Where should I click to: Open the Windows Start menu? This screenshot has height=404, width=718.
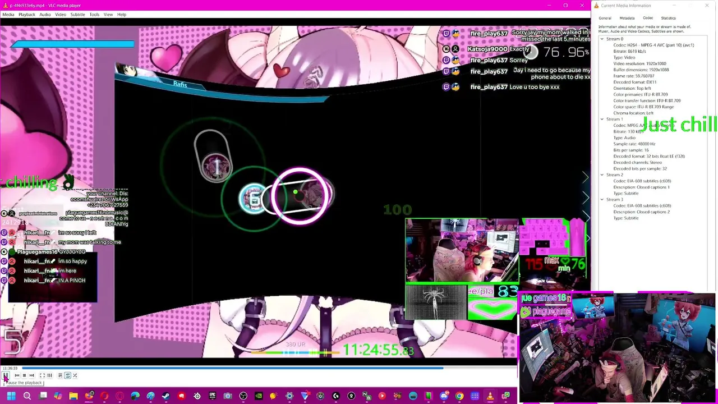click(x=11, y=396)
